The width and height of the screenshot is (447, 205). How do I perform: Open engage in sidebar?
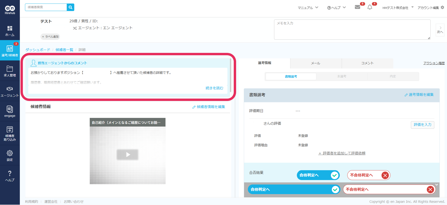10,112
